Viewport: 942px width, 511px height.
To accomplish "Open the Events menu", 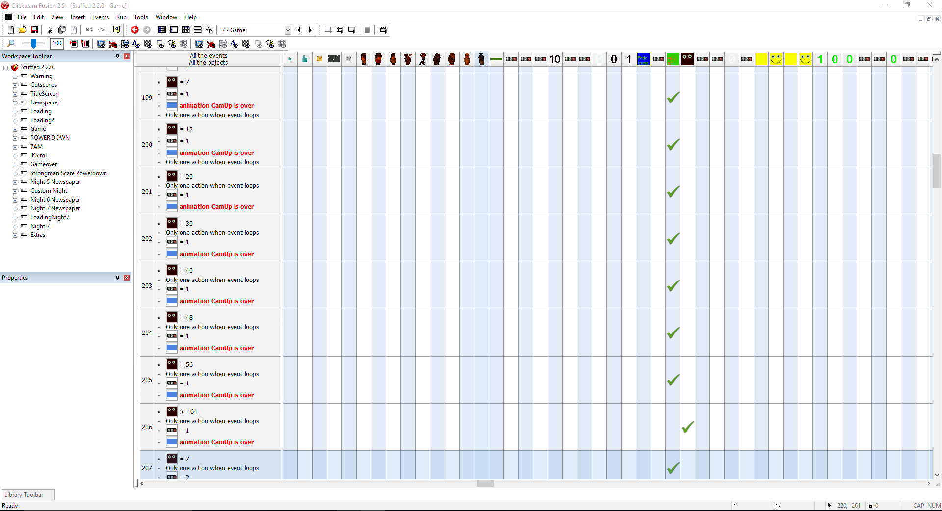I will pos(101,17).
